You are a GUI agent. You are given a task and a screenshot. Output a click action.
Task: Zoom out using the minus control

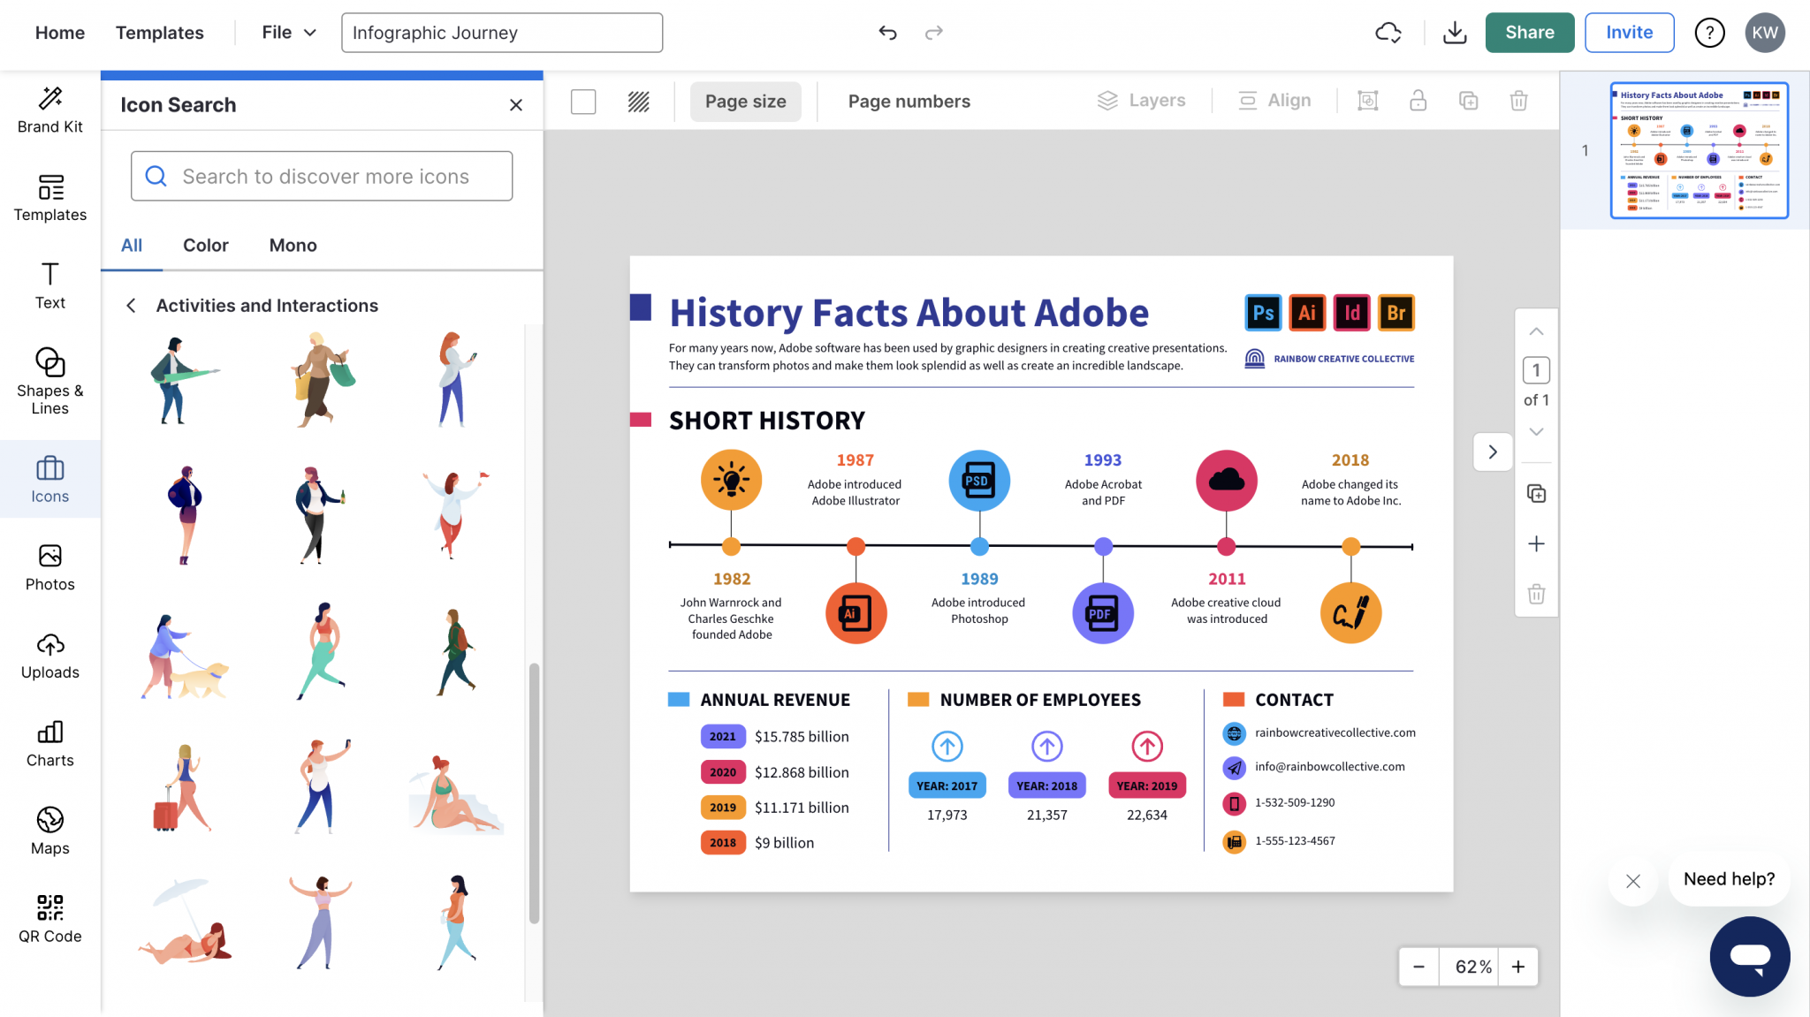[1418, 967]
